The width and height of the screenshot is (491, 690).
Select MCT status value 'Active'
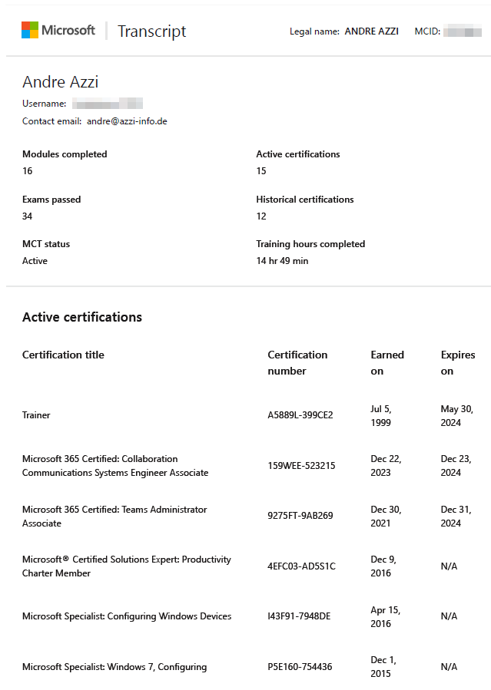click(35, 260)
